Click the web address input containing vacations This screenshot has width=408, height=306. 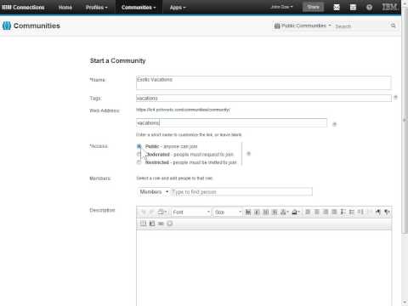coord(231,122)
